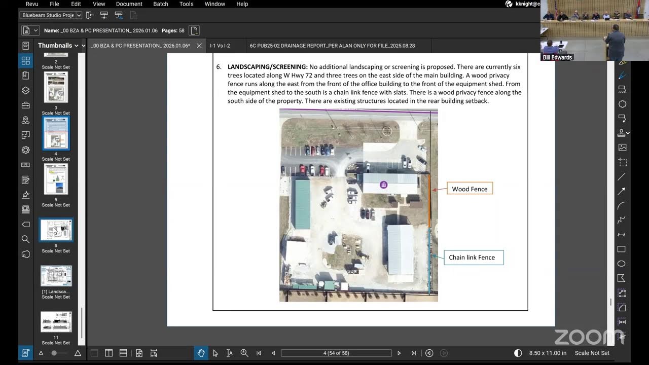Screen dimensions: 649x365
Task: Select the Rectangle markup tool
Action: [622, 249]
